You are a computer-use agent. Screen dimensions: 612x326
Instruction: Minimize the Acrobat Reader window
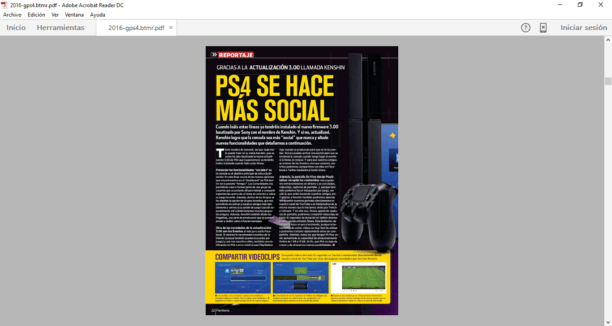pyautogui.click(x=560, y=5)
